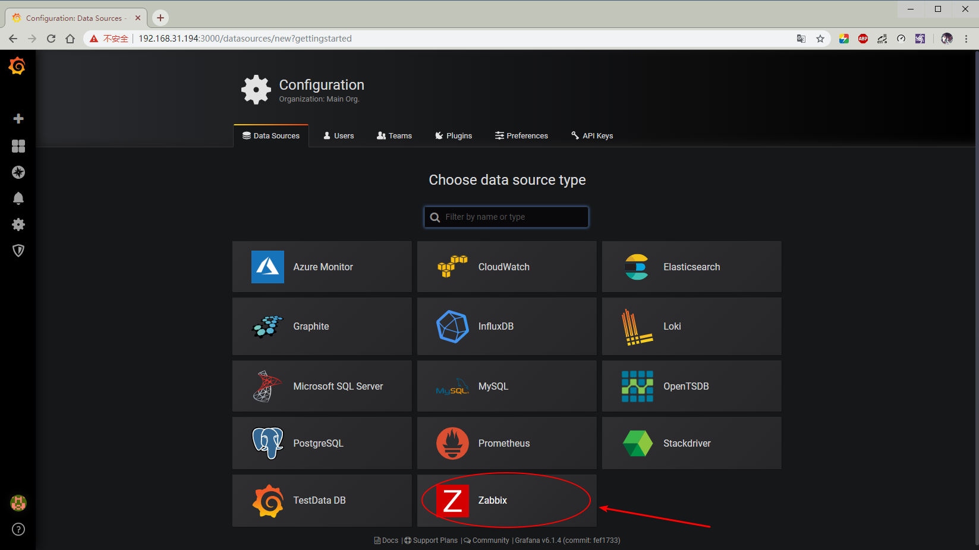
Task: Open the Create plus menu in sidebar
Action: [18, 119]
